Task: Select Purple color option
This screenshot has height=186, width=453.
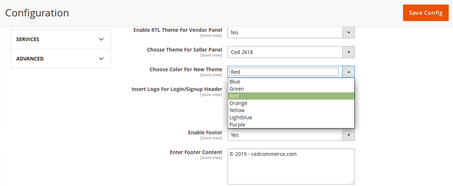Action: (x=237, y=125)
